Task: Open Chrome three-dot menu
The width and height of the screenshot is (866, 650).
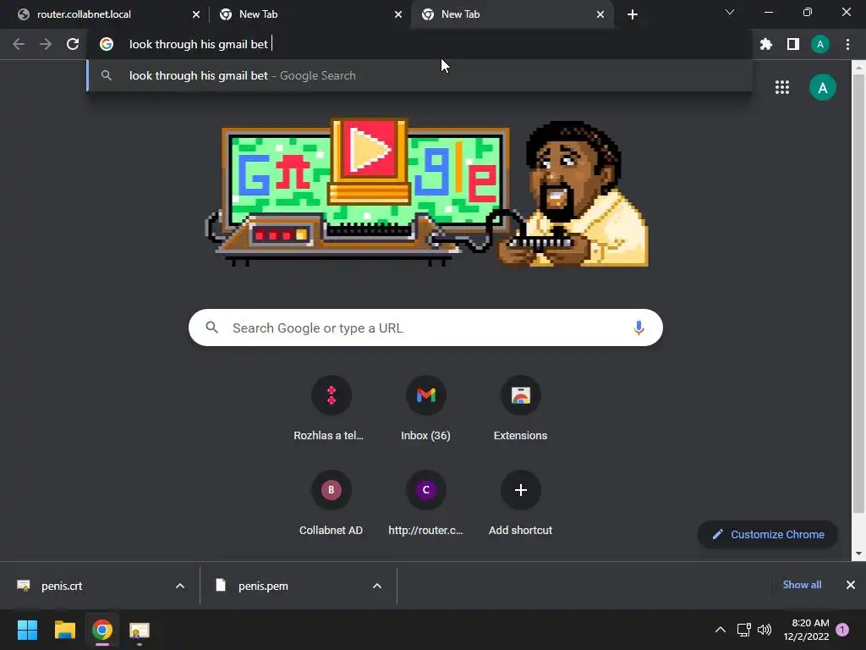Action: point(847,44)
